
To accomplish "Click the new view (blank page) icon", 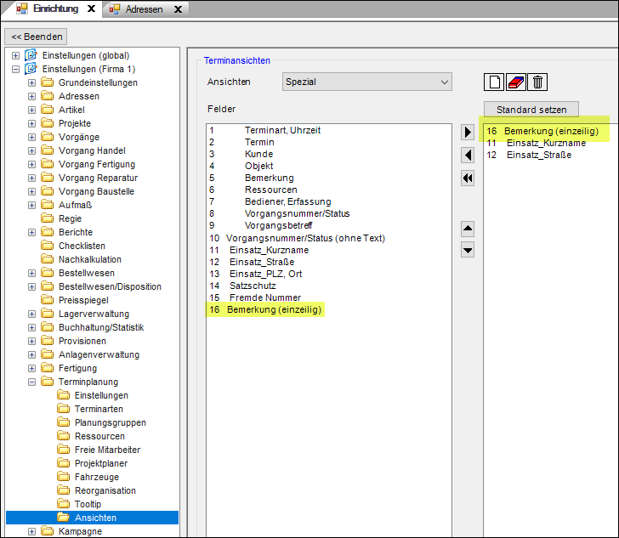I will click(494, 82).
